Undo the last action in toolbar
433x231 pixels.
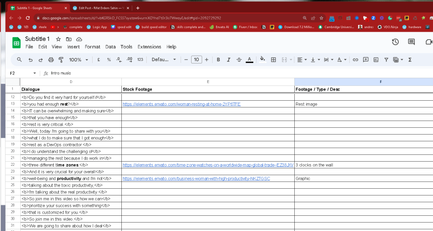(x=30, y=60)
